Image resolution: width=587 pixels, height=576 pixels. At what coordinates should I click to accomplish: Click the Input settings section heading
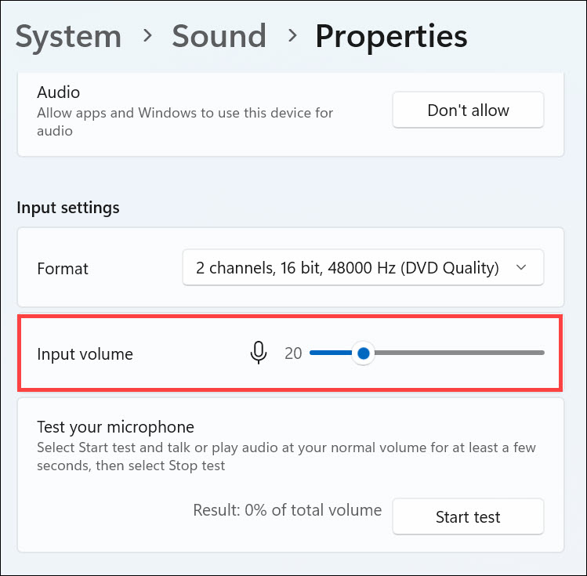pyautogui.click(x=68, y=208)
